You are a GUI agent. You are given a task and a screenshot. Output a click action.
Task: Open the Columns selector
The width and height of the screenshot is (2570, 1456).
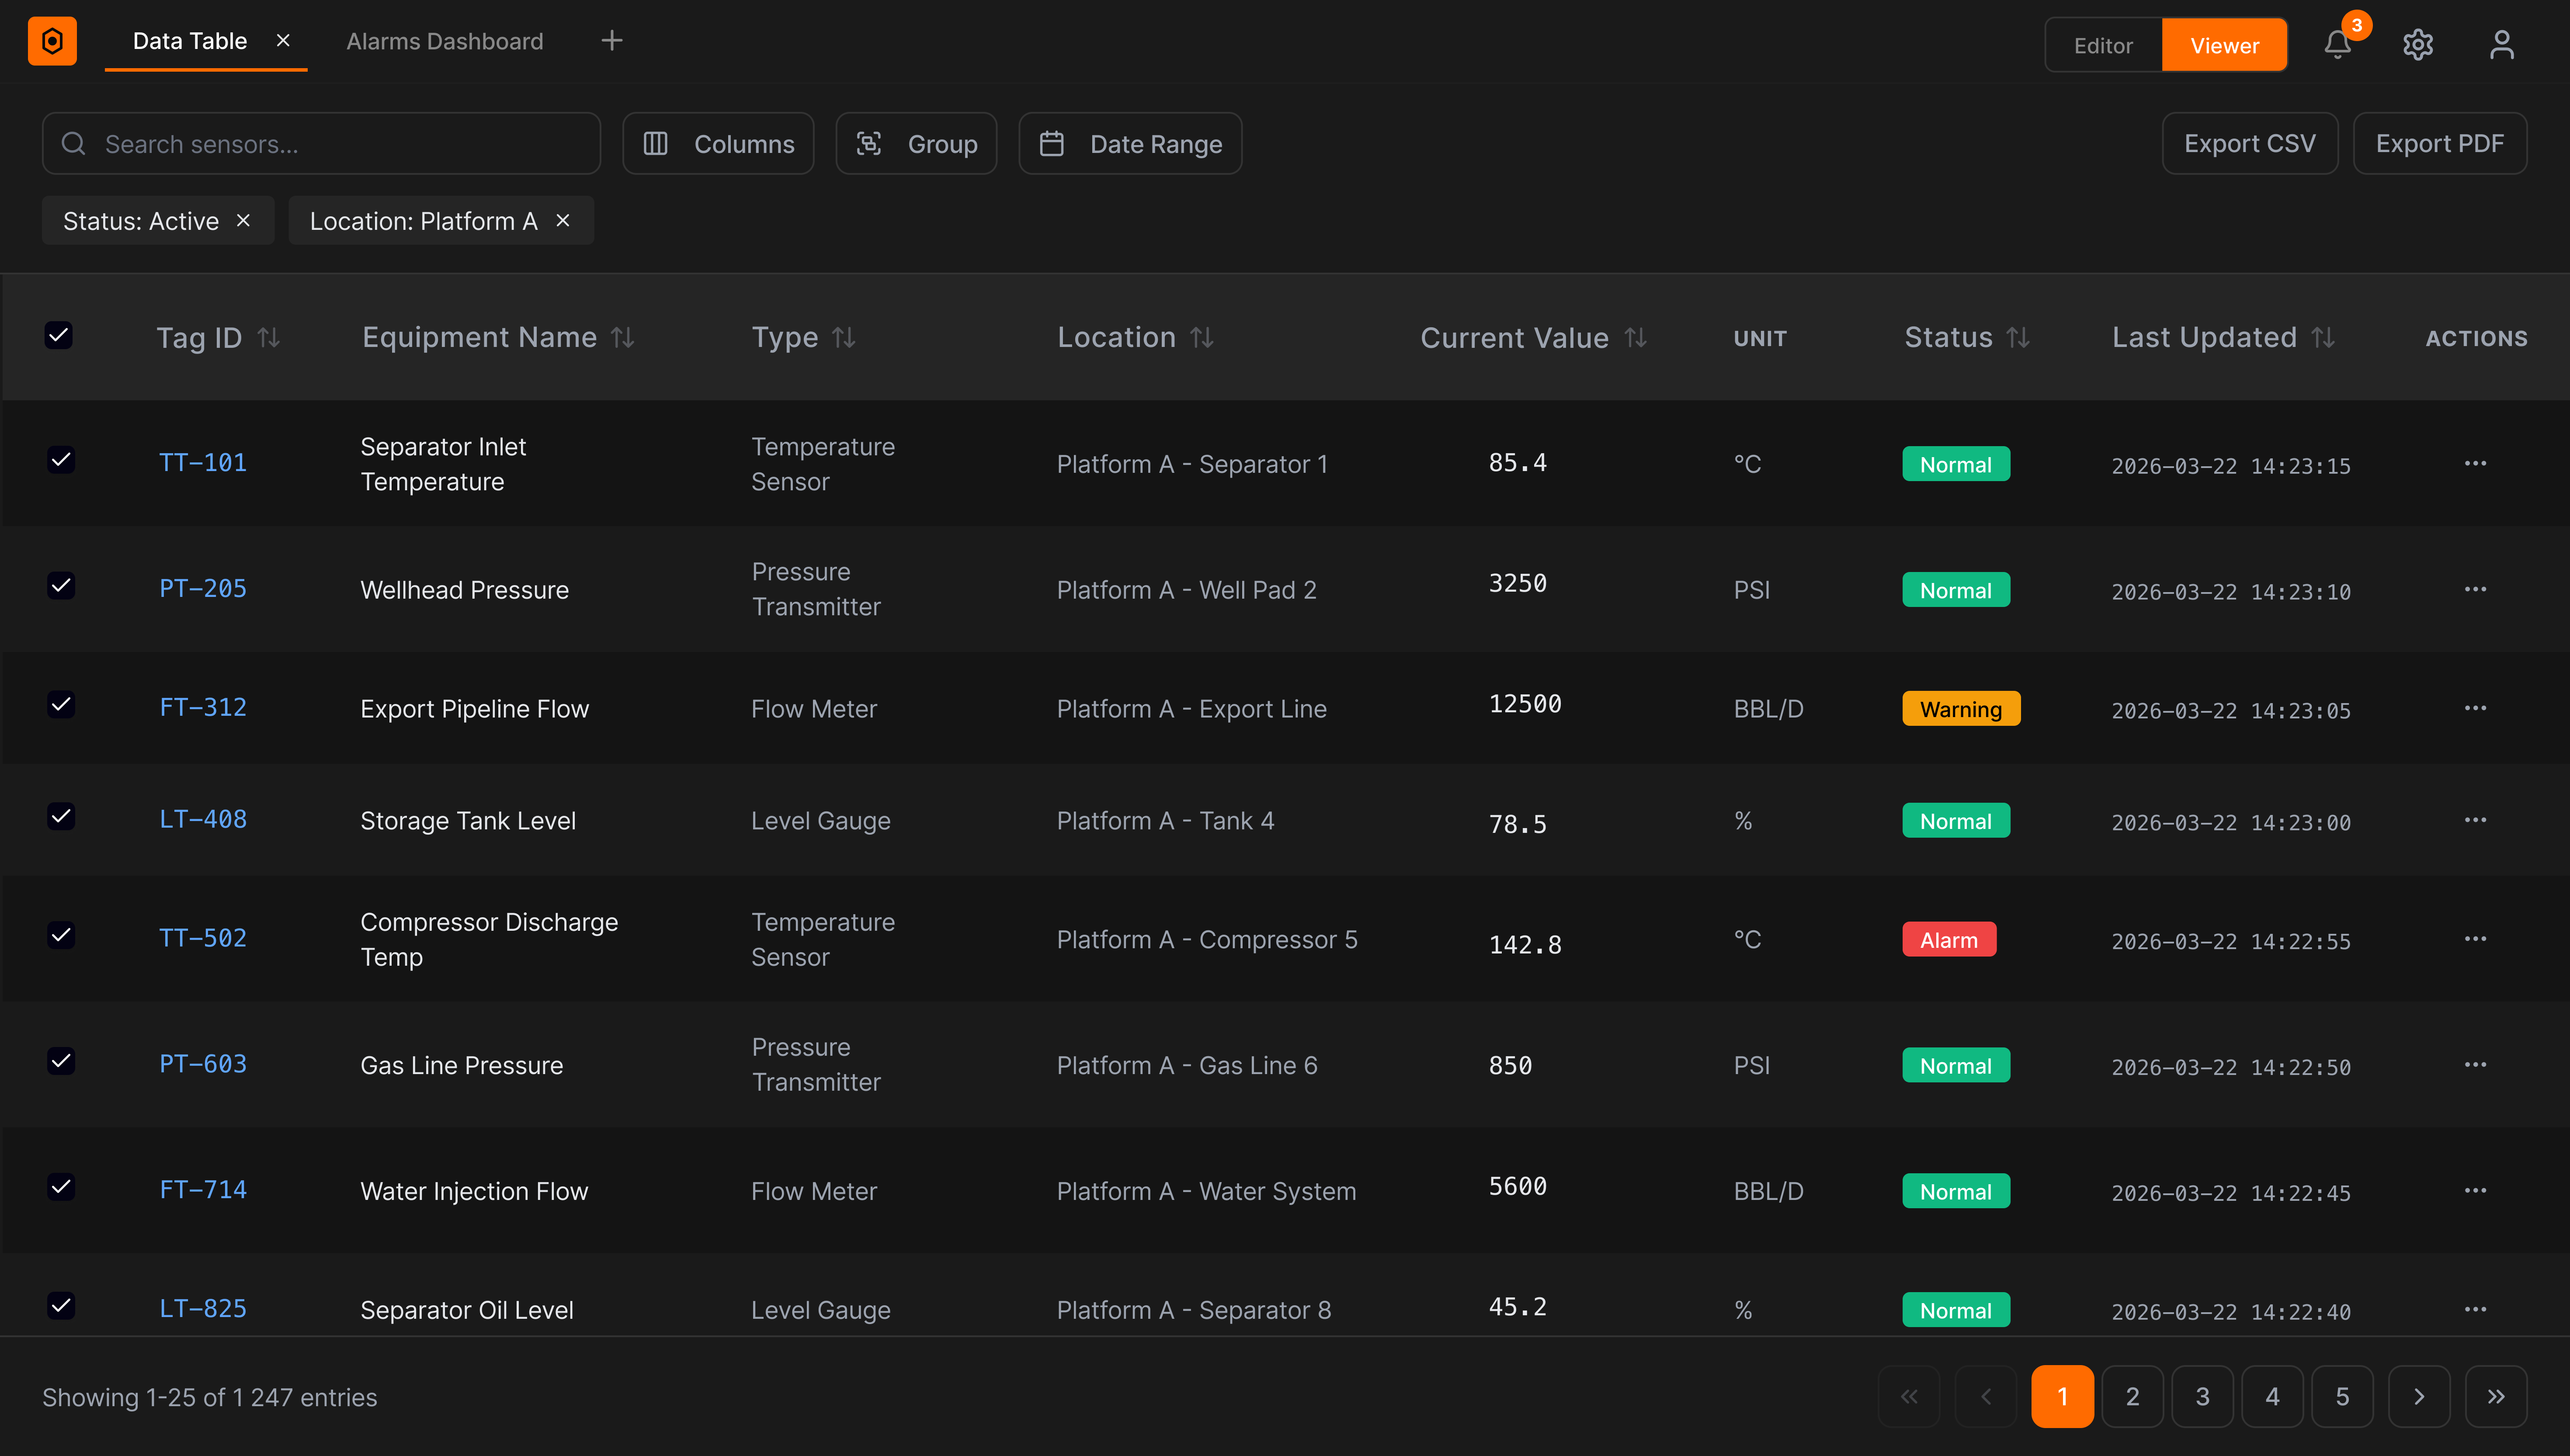tap(718, 144)
